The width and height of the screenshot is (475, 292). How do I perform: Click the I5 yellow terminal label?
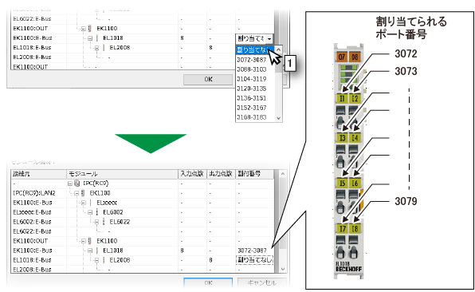pyautogui.click(x=342, y=183)
